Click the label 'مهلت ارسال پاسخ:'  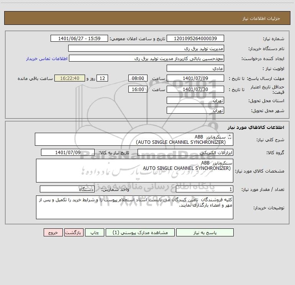click(265, 78)
